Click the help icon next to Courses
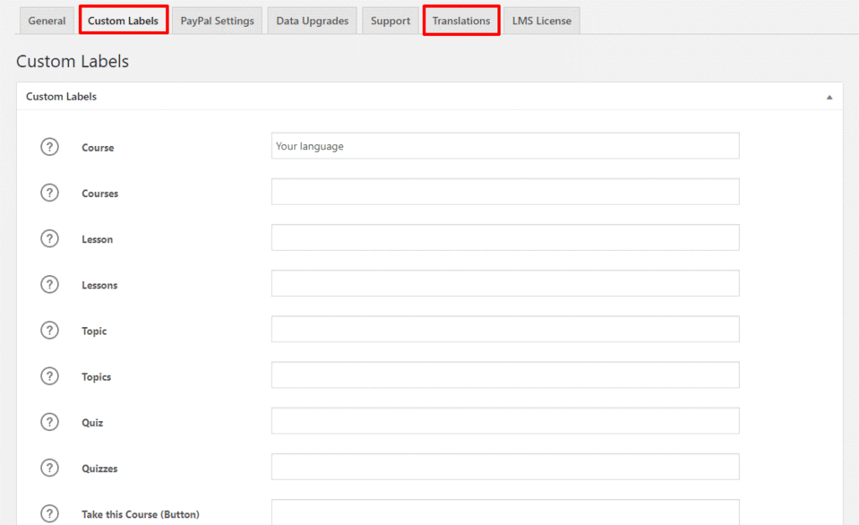This screenshot has height=525, width=859. pos(49,193)
